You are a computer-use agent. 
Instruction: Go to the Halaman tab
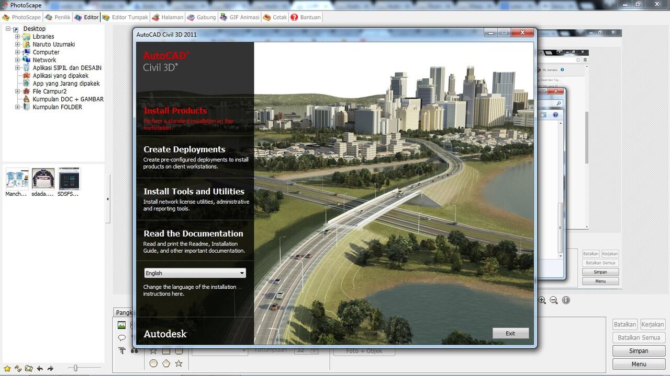coord(167,17)
